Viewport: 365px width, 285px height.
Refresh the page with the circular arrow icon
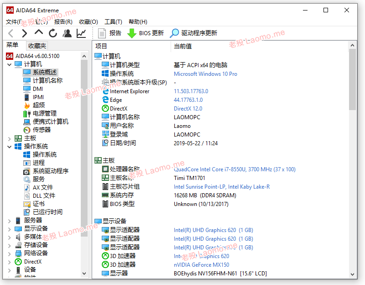(x=53, y=33)
